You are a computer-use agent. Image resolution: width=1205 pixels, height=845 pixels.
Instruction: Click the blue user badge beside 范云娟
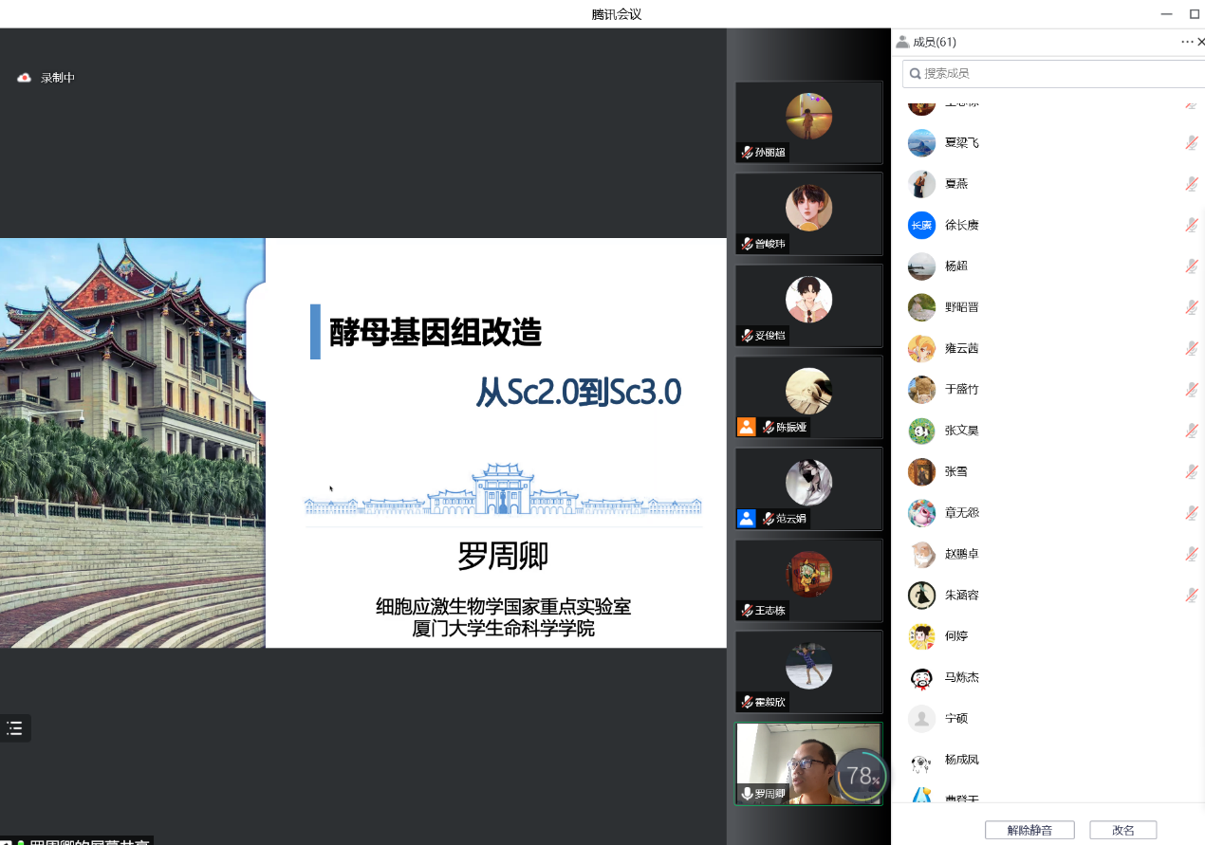click(747, 519)
